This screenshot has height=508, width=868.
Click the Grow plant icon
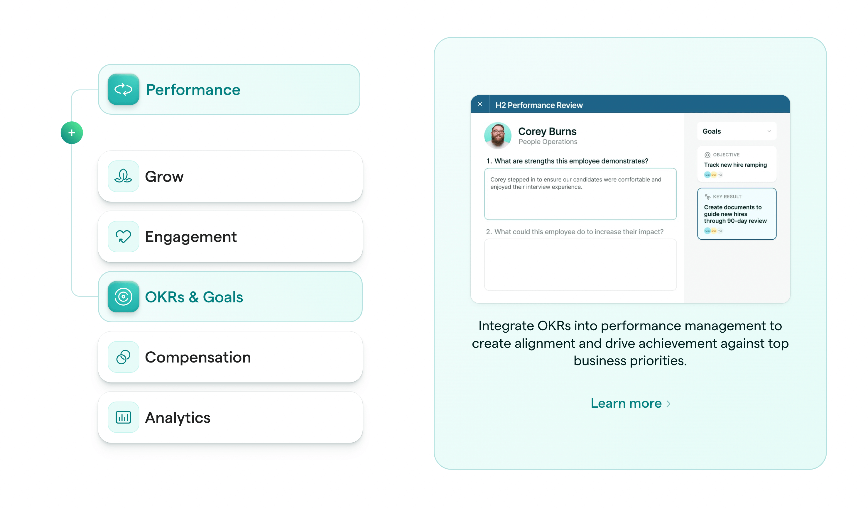pyautogui.click(x=123, y=176)
